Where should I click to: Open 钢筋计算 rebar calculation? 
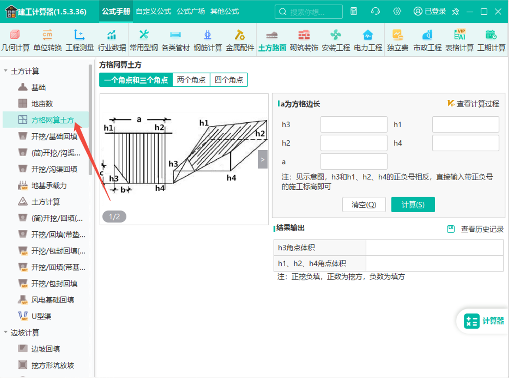pos(208,40)
